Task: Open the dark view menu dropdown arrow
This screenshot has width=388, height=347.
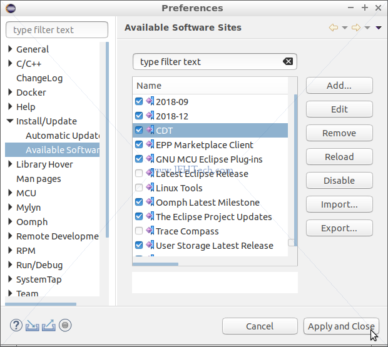Action: (x=379, y=28)
